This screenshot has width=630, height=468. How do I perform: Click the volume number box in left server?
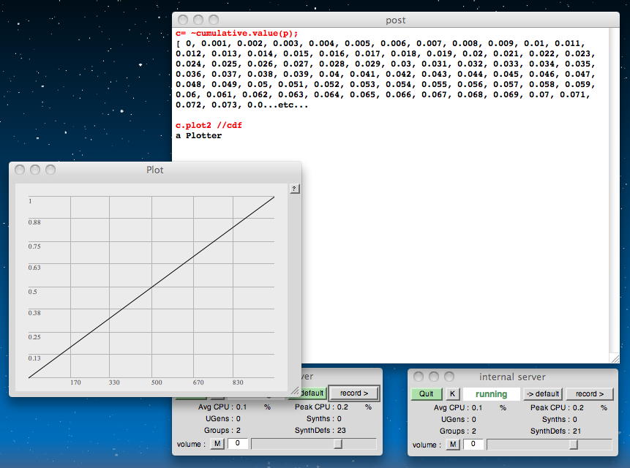tap(237, 444)
